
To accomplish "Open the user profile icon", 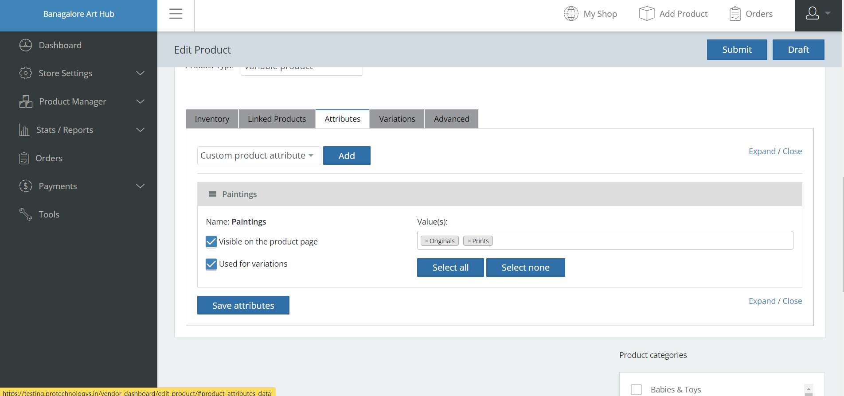I will point(812,14).
